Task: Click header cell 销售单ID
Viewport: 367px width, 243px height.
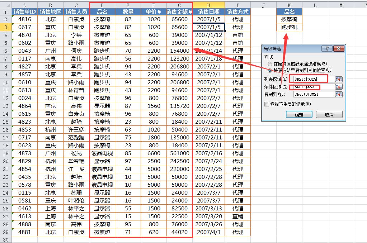Action: (25, 12)
